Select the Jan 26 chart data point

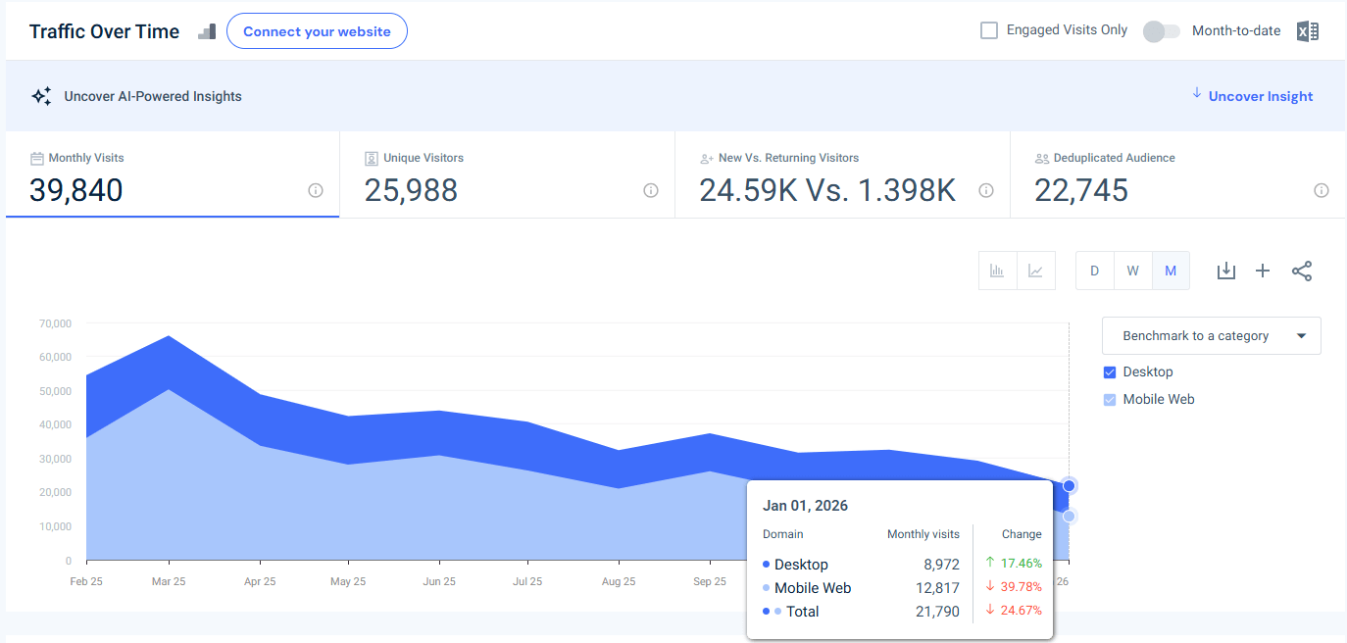[x=1069, y=484]
